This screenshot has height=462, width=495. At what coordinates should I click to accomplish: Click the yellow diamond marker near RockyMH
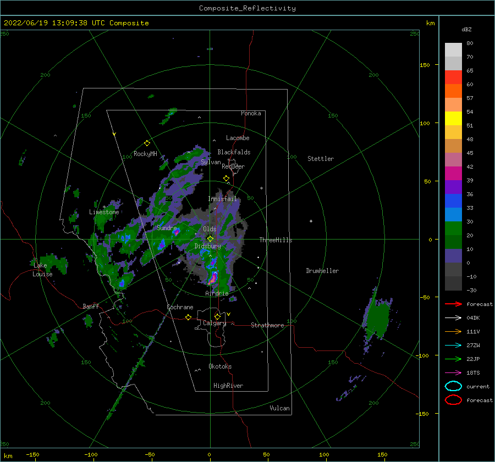click(147, 143)
